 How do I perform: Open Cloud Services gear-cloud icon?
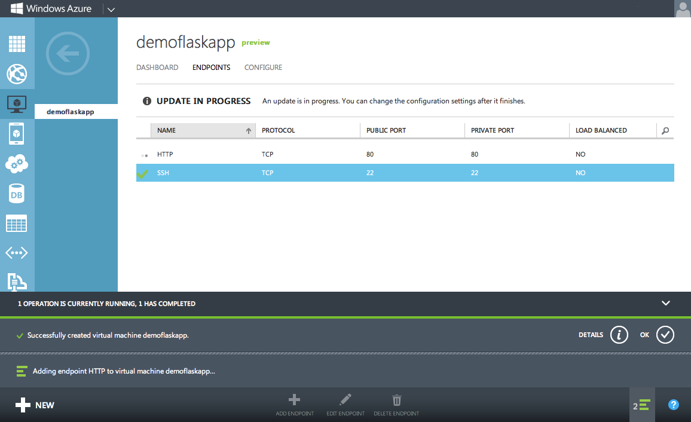(x=17, y=164)
